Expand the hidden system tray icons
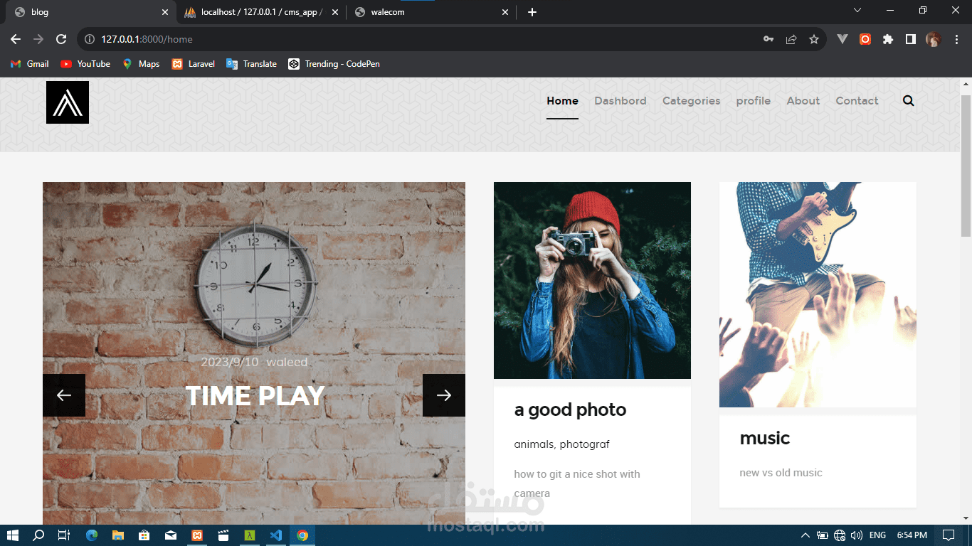The image size is (972, 546). [x=805, y=535]
